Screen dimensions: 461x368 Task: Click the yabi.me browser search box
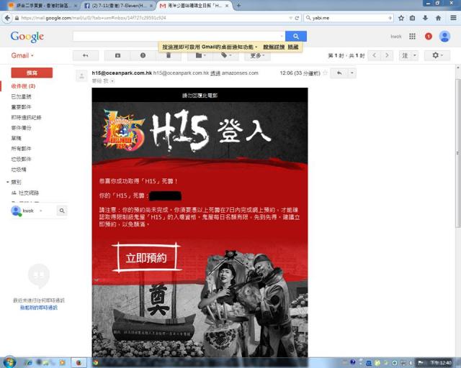coord(349,18)
